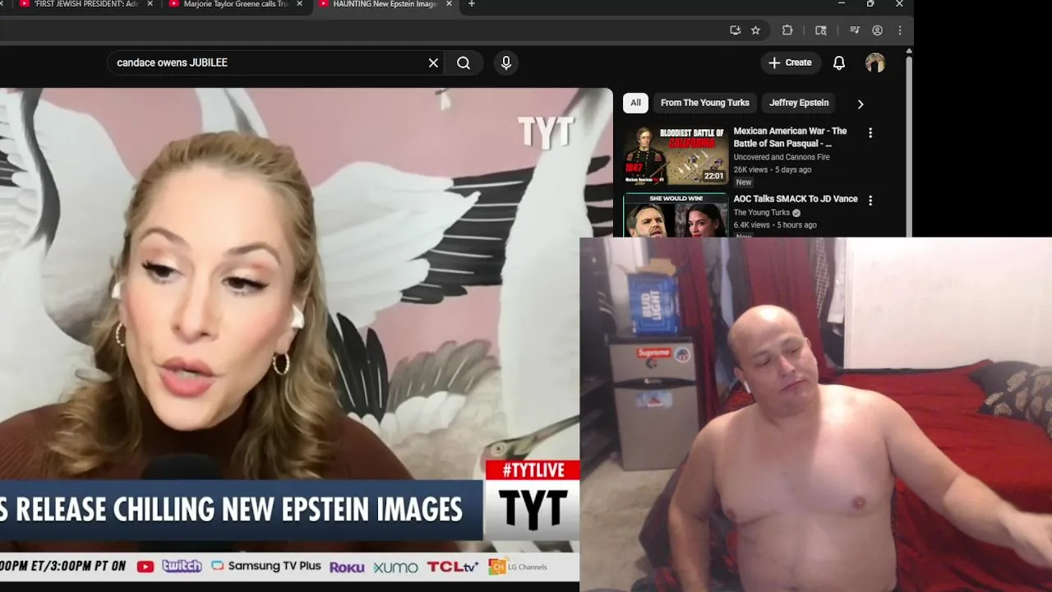Viewport: 1052px width, 592px height.
Task: Open the Uncovered and Cannons Fire channel
Action: tap(782, 157)
